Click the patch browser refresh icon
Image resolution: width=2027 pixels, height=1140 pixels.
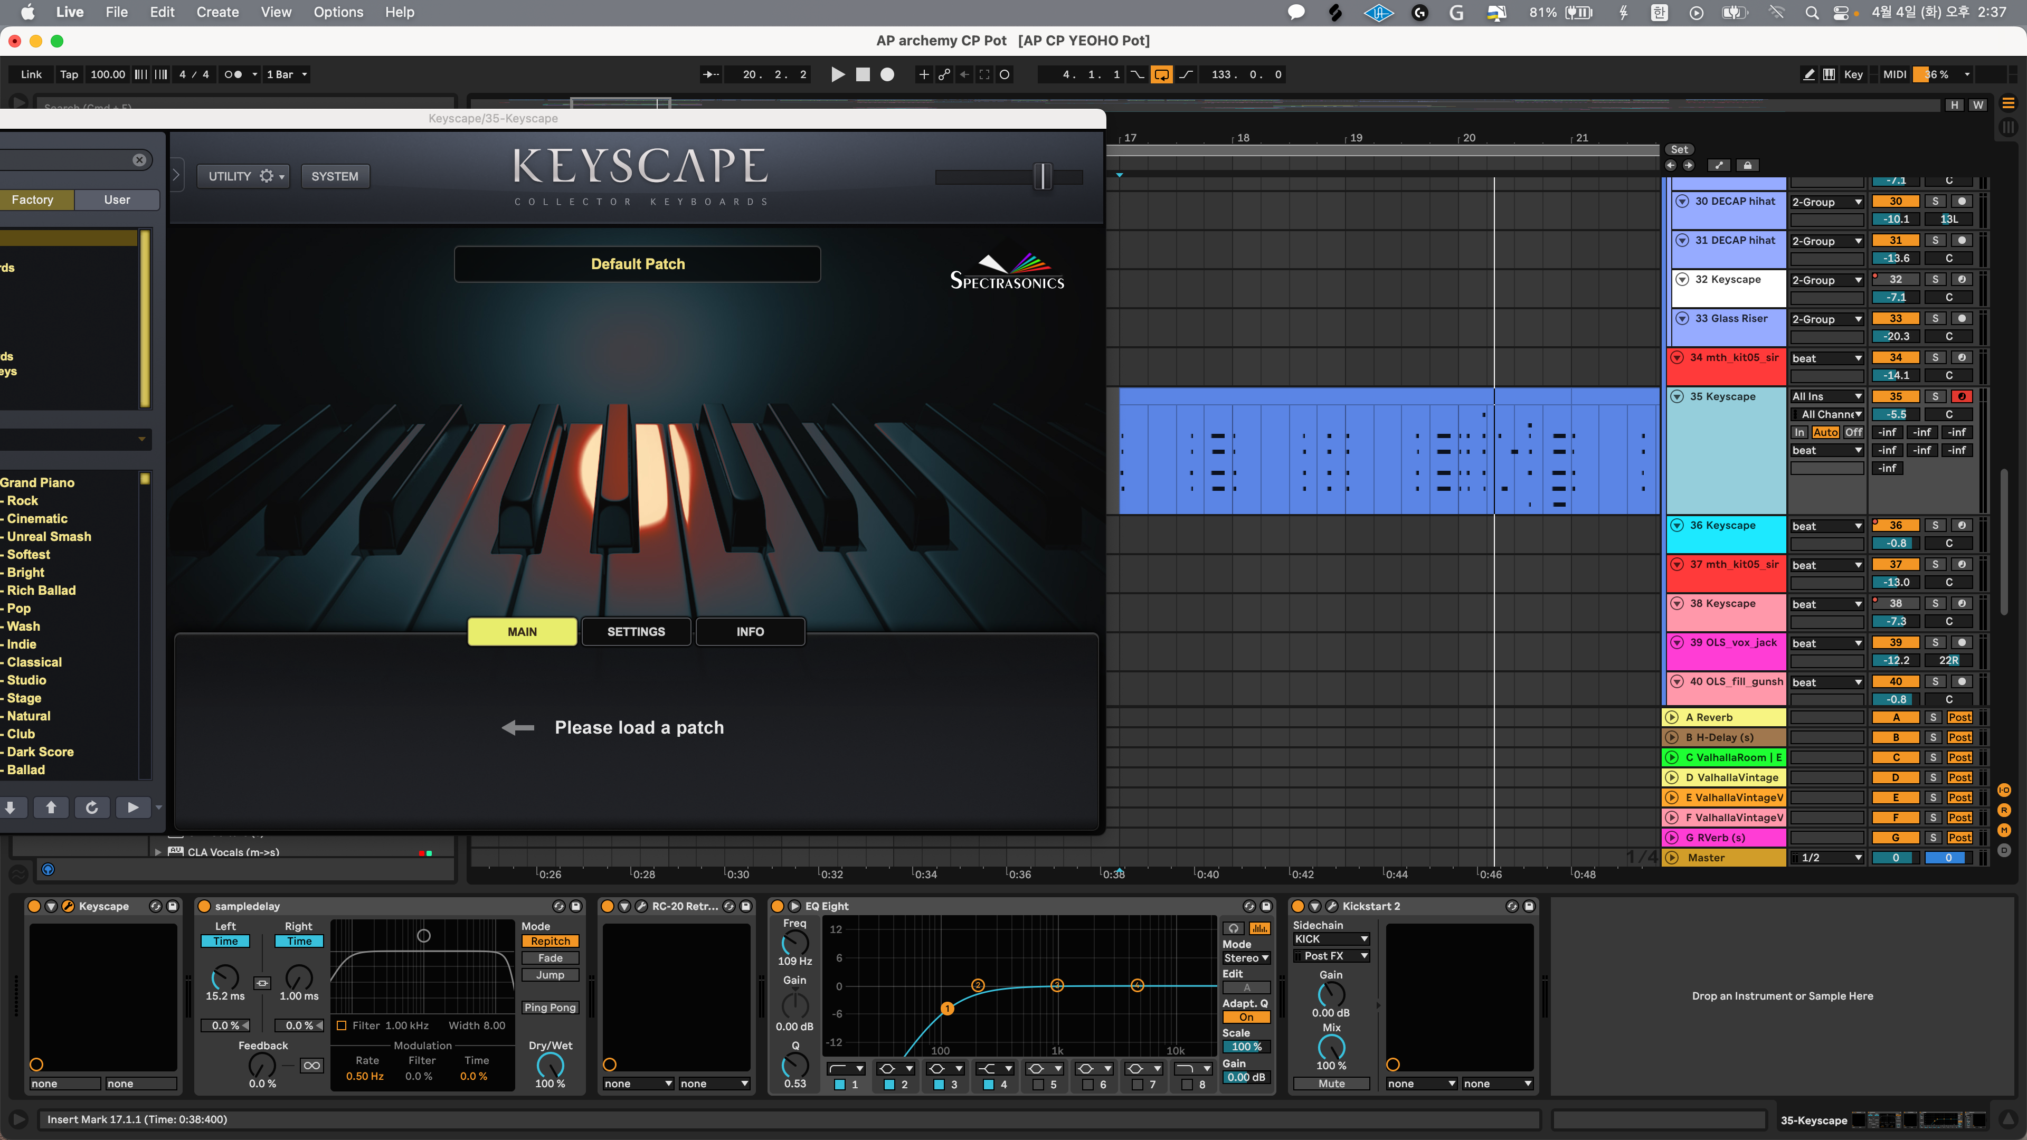pyautogui.click(x=91, y=807)
